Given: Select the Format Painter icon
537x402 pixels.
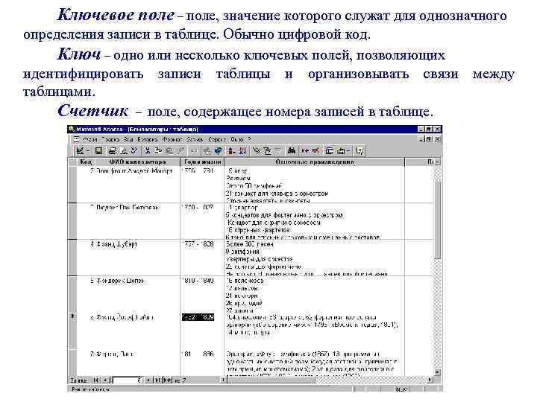Looking at the screenshot, I should click(180, 150).
